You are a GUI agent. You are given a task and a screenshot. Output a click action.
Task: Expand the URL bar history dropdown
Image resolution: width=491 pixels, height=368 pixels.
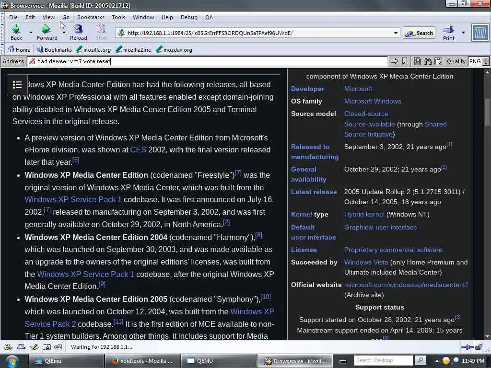pos(396,33)
